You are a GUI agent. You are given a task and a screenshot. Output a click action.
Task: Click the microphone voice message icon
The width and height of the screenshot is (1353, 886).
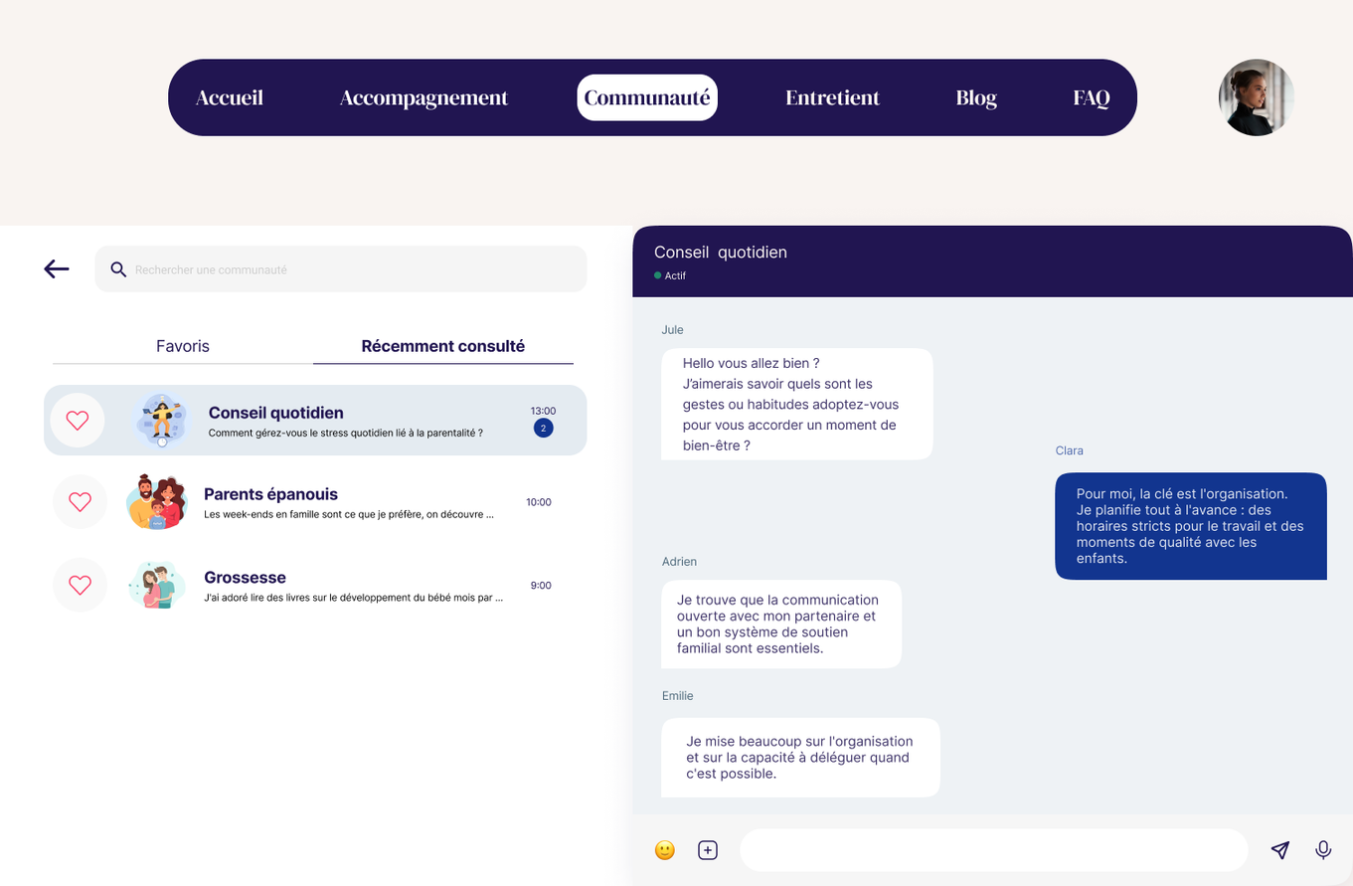click(1323, 850)
